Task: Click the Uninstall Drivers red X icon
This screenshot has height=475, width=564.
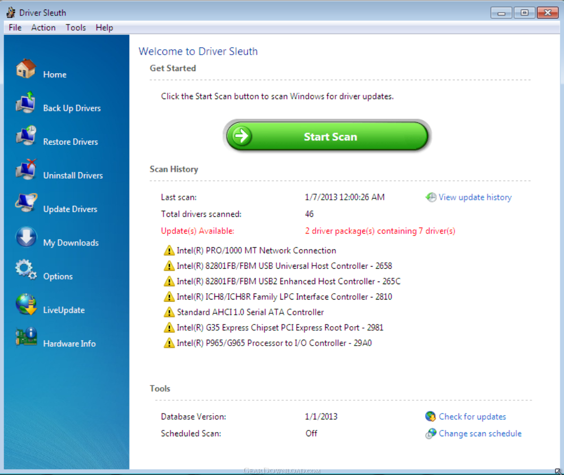Action: coord(26,169)
